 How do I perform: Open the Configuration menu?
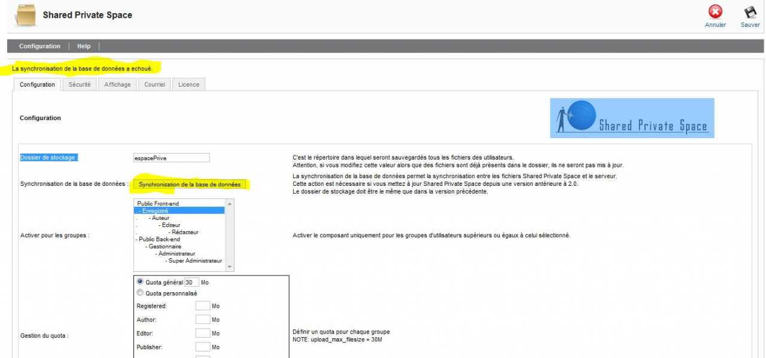click(39, 46)
